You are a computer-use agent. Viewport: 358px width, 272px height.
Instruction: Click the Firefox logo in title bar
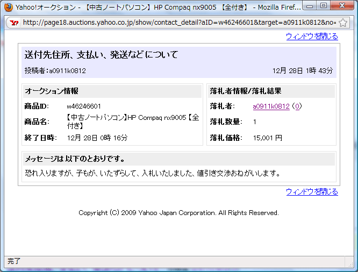tap(9, 7)
